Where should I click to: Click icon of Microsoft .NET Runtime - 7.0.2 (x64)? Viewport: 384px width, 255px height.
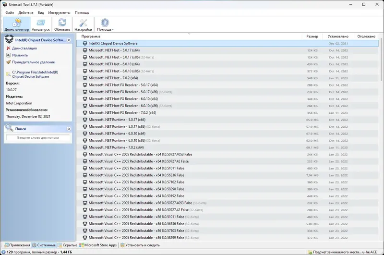click(85, 147)
